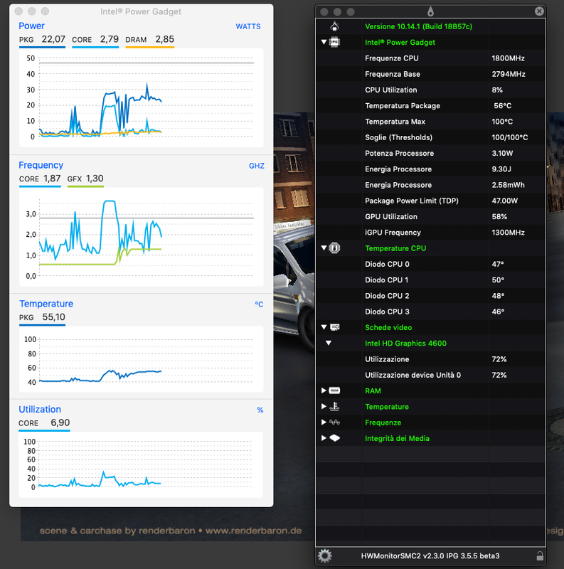The width and height of the screenshot is (564, 569).
Task: Click the Power section title in Power Gadget
Action: point(31,26)
